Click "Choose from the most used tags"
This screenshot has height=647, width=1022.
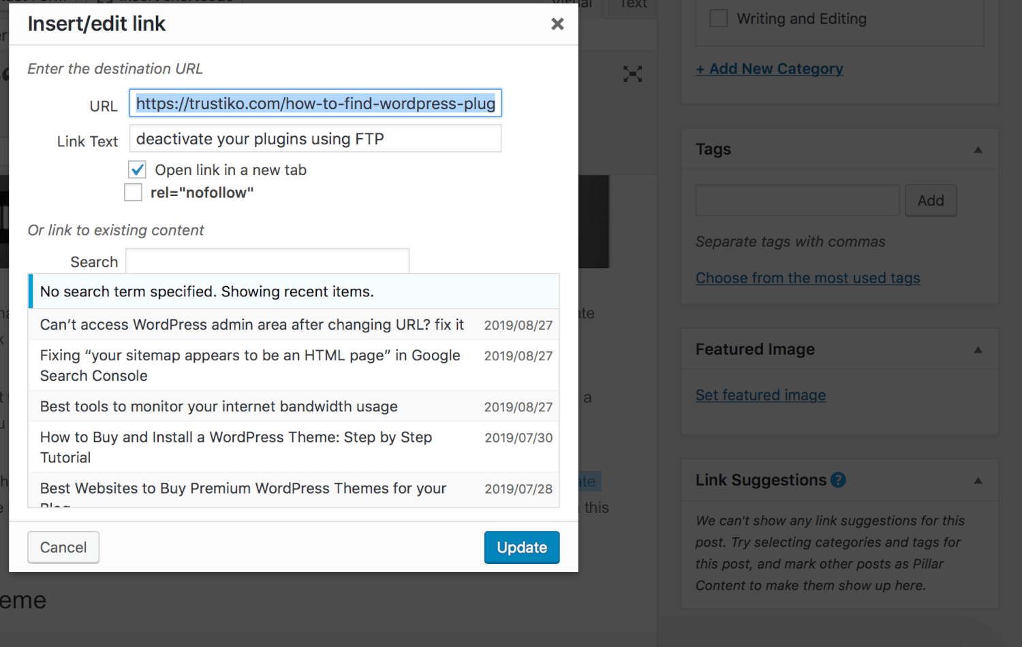pos(807,278)
